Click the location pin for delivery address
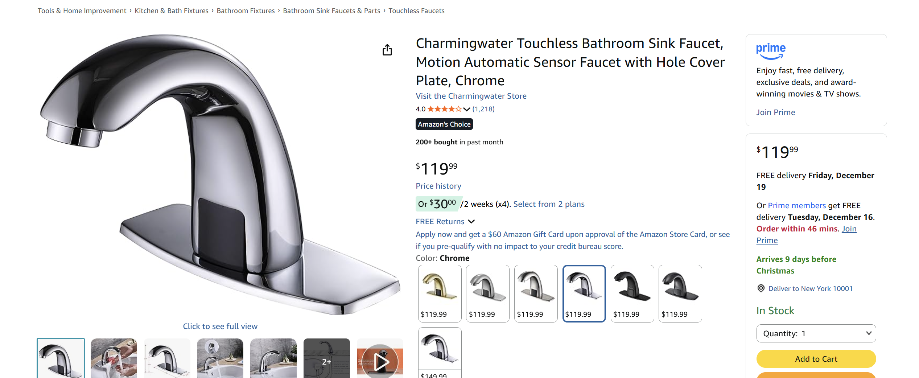The image size is (919, 378). (761, 288)
